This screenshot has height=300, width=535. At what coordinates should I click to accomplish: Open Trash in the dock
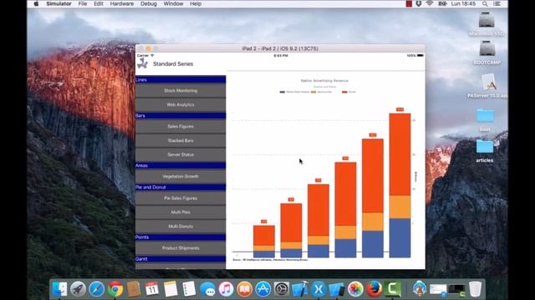coord(475,289)
